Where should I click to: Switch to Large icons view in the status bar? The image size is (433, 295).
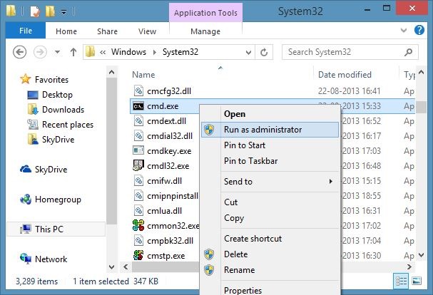[x=417, y=281]
